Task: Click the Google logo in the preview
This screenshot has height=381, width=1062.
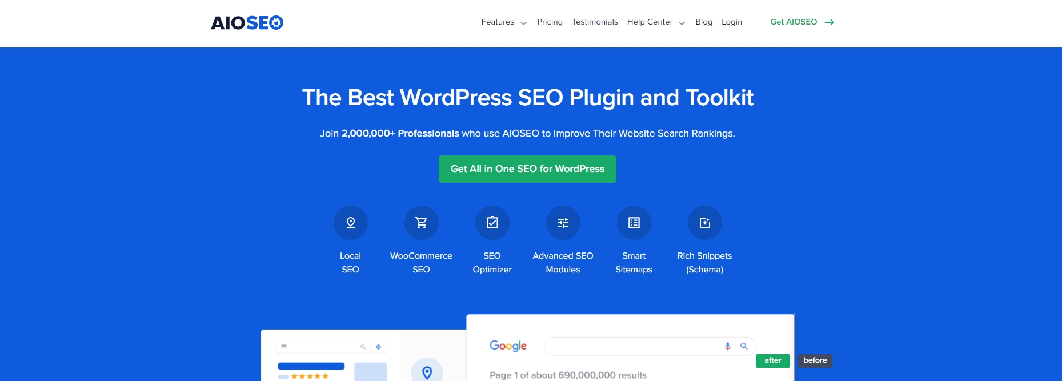Action: [x=508, y=346]
